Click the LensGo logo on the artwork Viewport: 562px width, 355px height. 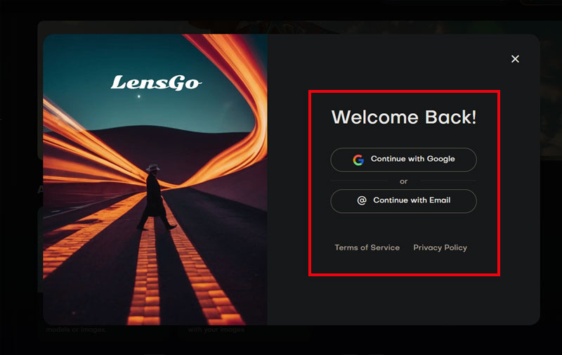click(x=156, y=82)
